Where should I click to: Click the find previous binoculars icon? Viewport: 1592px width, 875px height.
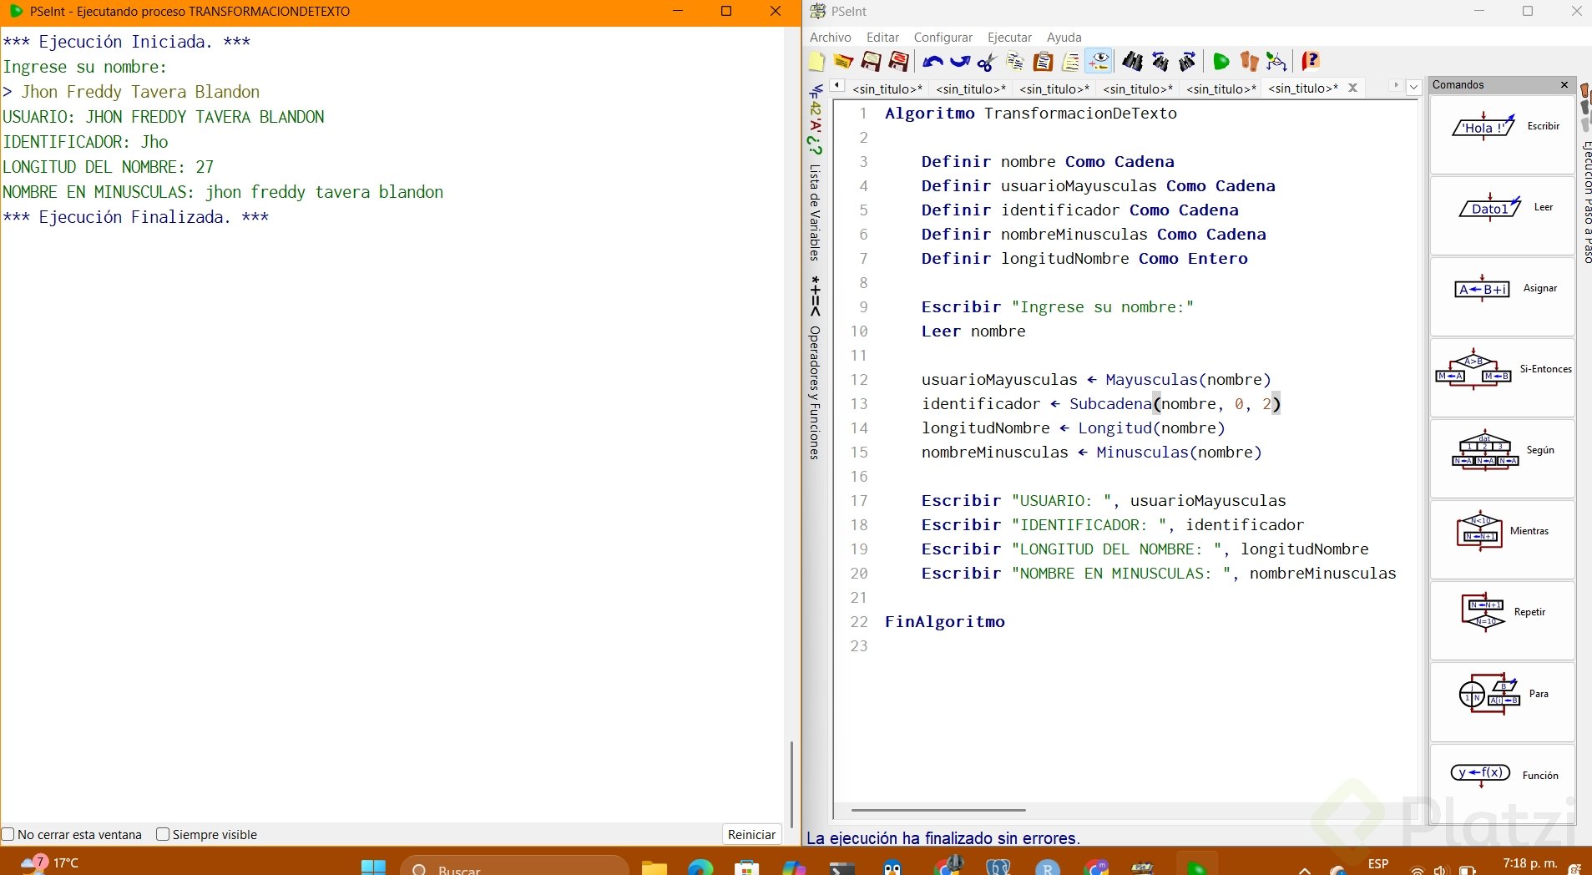1160,62
